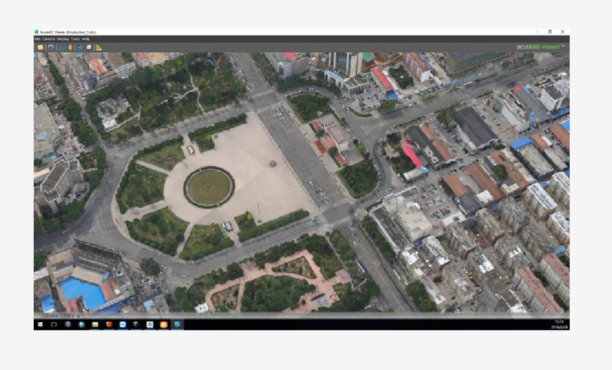This screenshot has height=370, width=612.
Task: Open the Display menu
Action: [x=63, y=39]
